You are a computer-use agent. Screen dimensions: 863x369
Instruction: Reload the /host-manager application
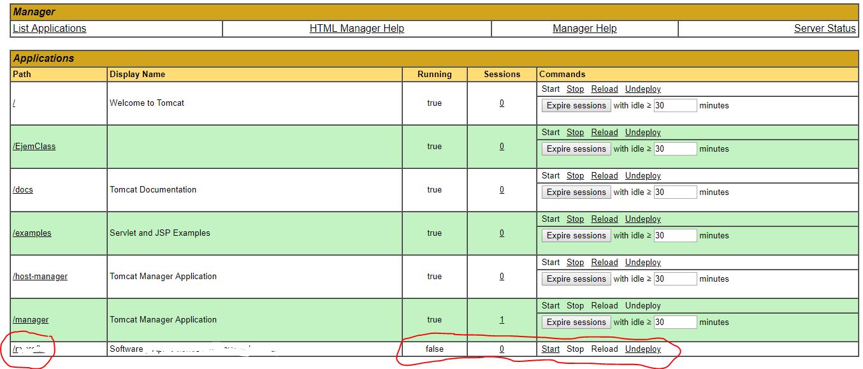[604, 263]
